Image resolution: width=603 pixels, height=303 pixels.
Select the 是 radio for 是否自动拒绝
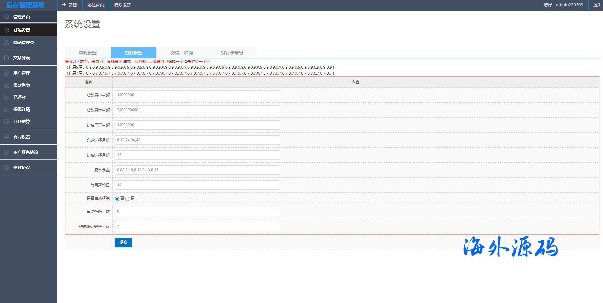coord(127,199)
